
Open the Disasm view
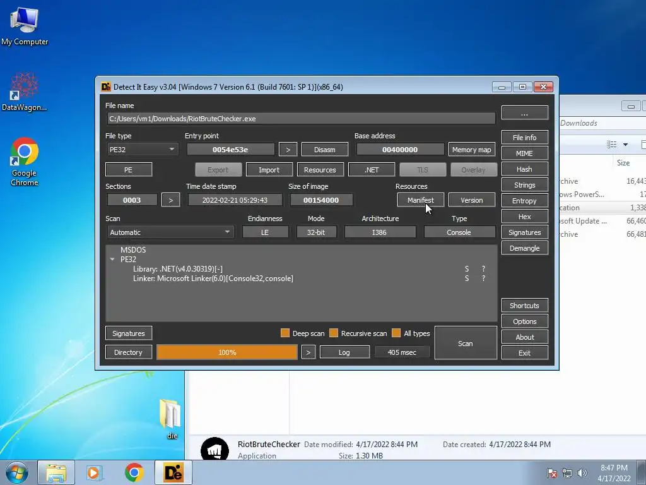pos(325,150)
